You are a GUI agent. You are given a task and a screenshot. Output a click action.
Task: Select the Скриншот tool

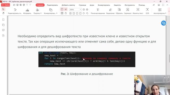click(x=128, y=11)
